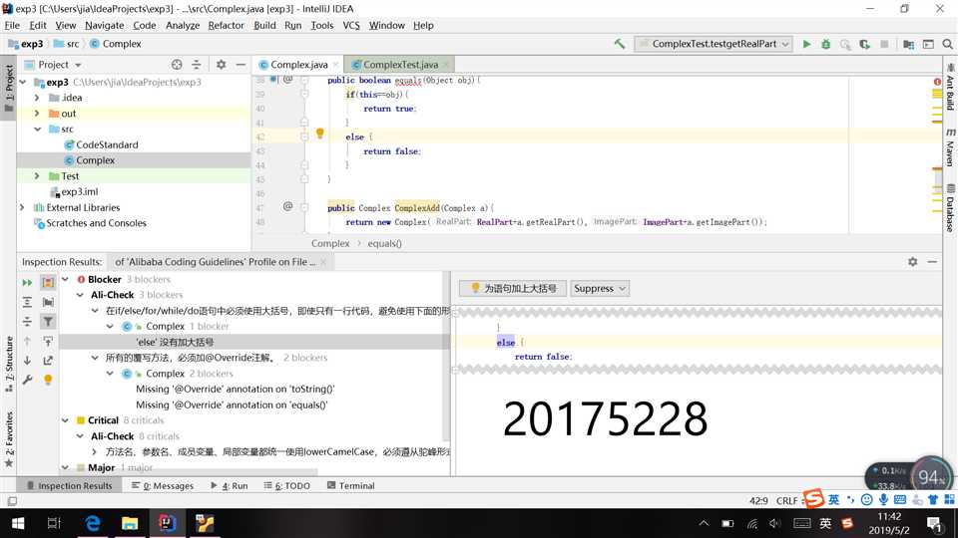Click the Build project hammer icon

click(x=620, y=44)
